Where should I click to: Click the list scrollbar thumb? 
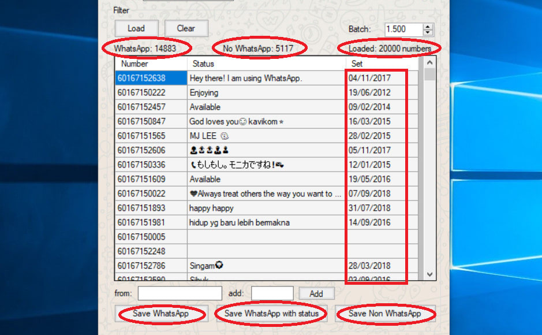[x=429, y=75]
